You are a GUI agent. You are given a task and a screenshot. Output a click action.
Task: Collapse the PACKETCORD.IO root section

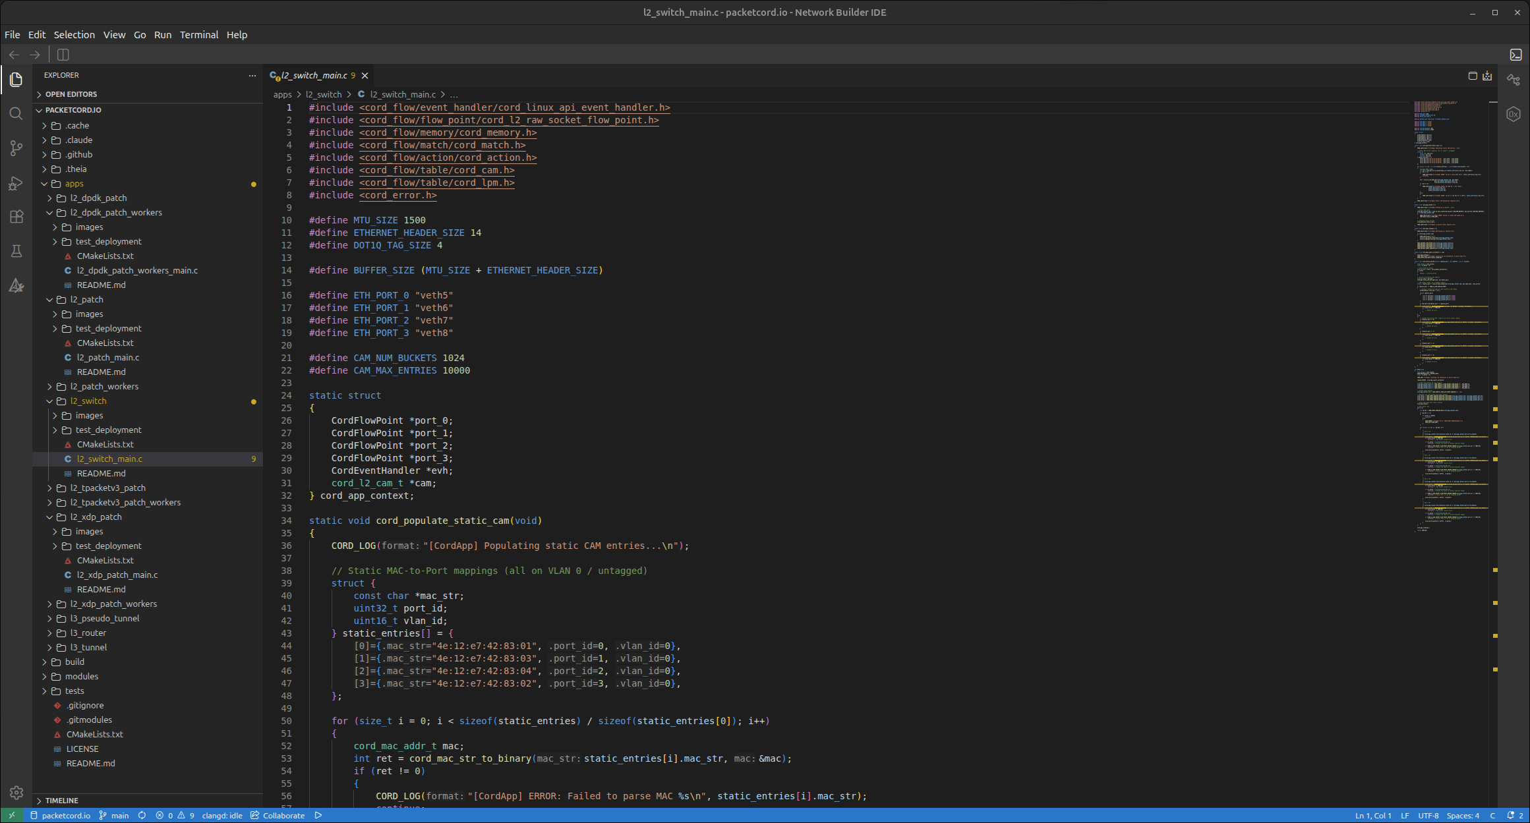pos(148,110)
